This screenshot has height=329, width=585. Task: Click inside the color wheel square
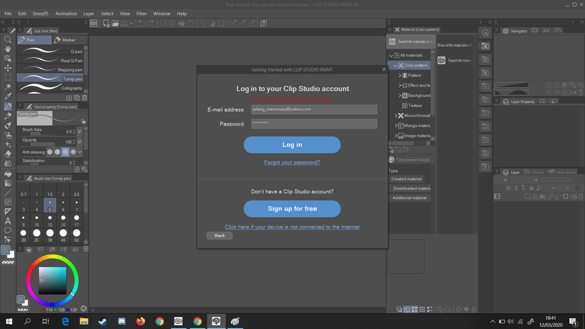click(52, 281)
